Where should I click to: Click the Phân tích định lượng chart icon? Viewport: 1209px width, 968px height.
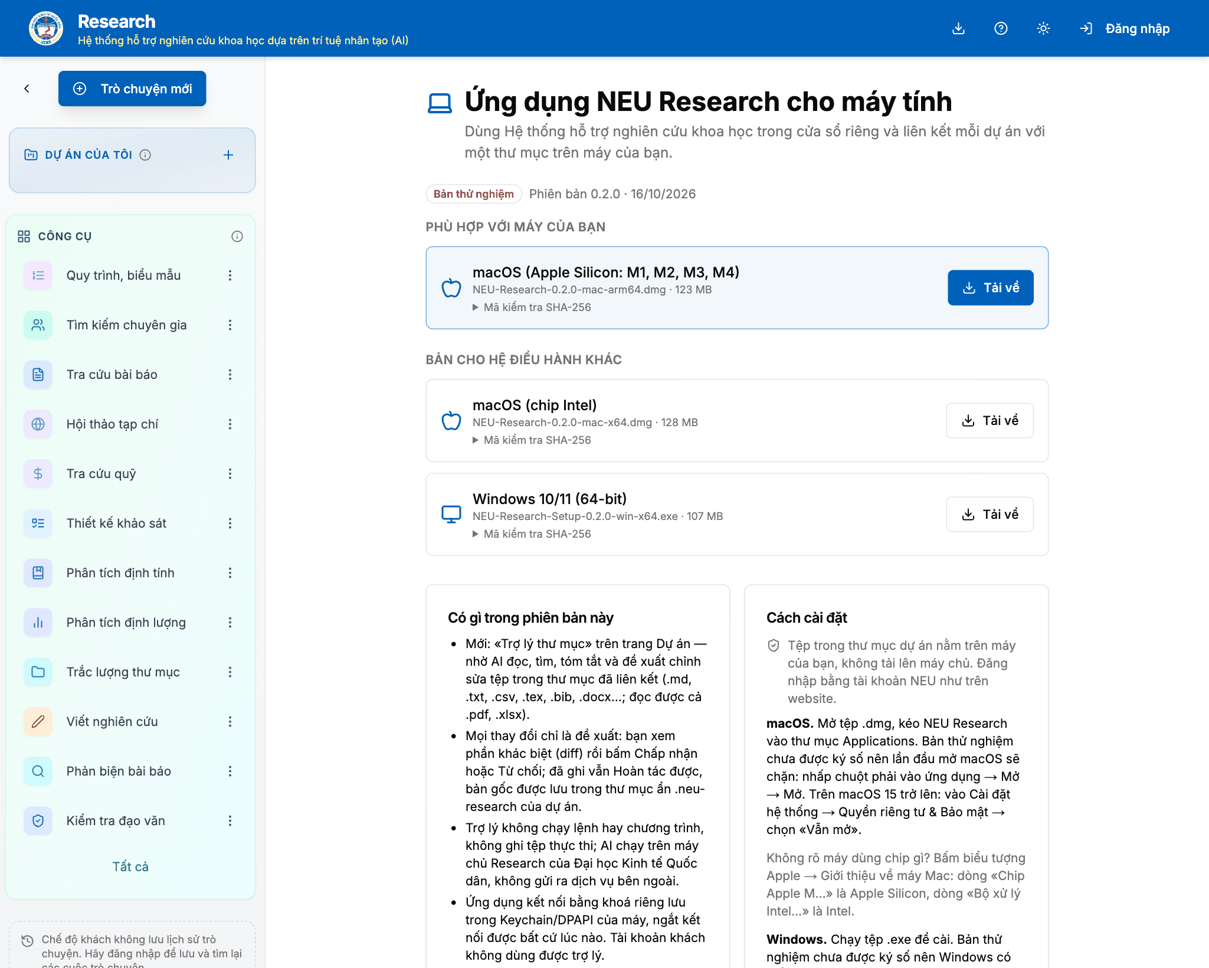[x=38, y=623]
